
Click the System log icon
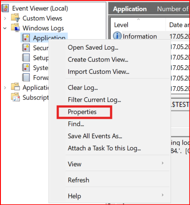26,68
